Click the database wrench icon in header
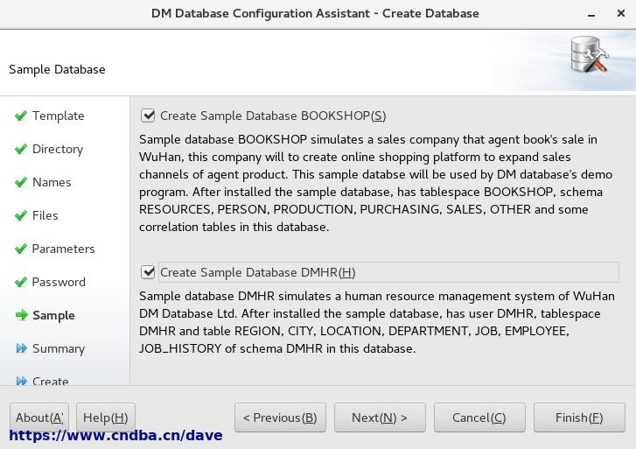 tap(590, 55)
